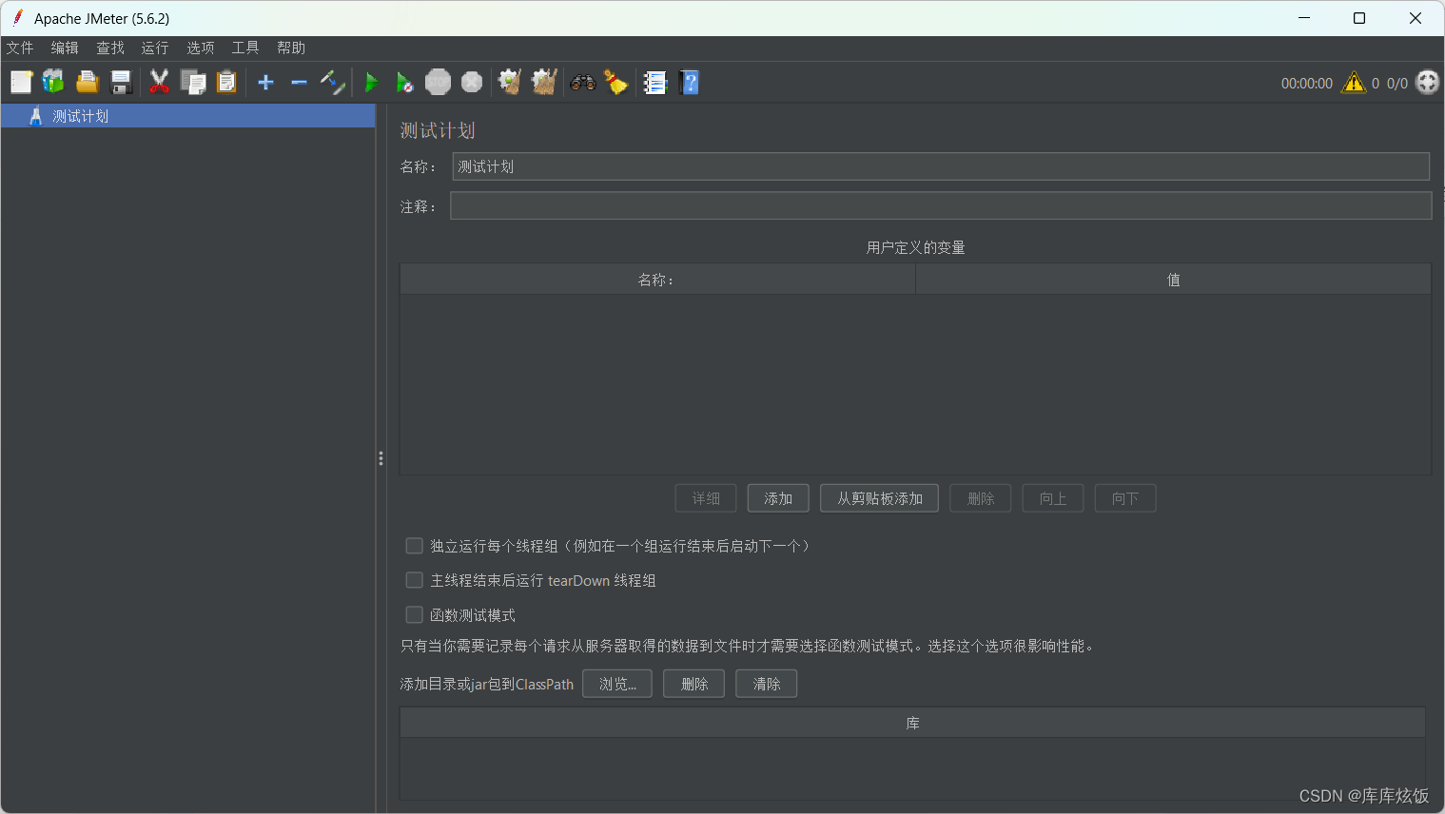Screen dimensions: 1445x814
Task: Click the Help question mark icon
Action: pyautogui.click(x=689, y=83)
